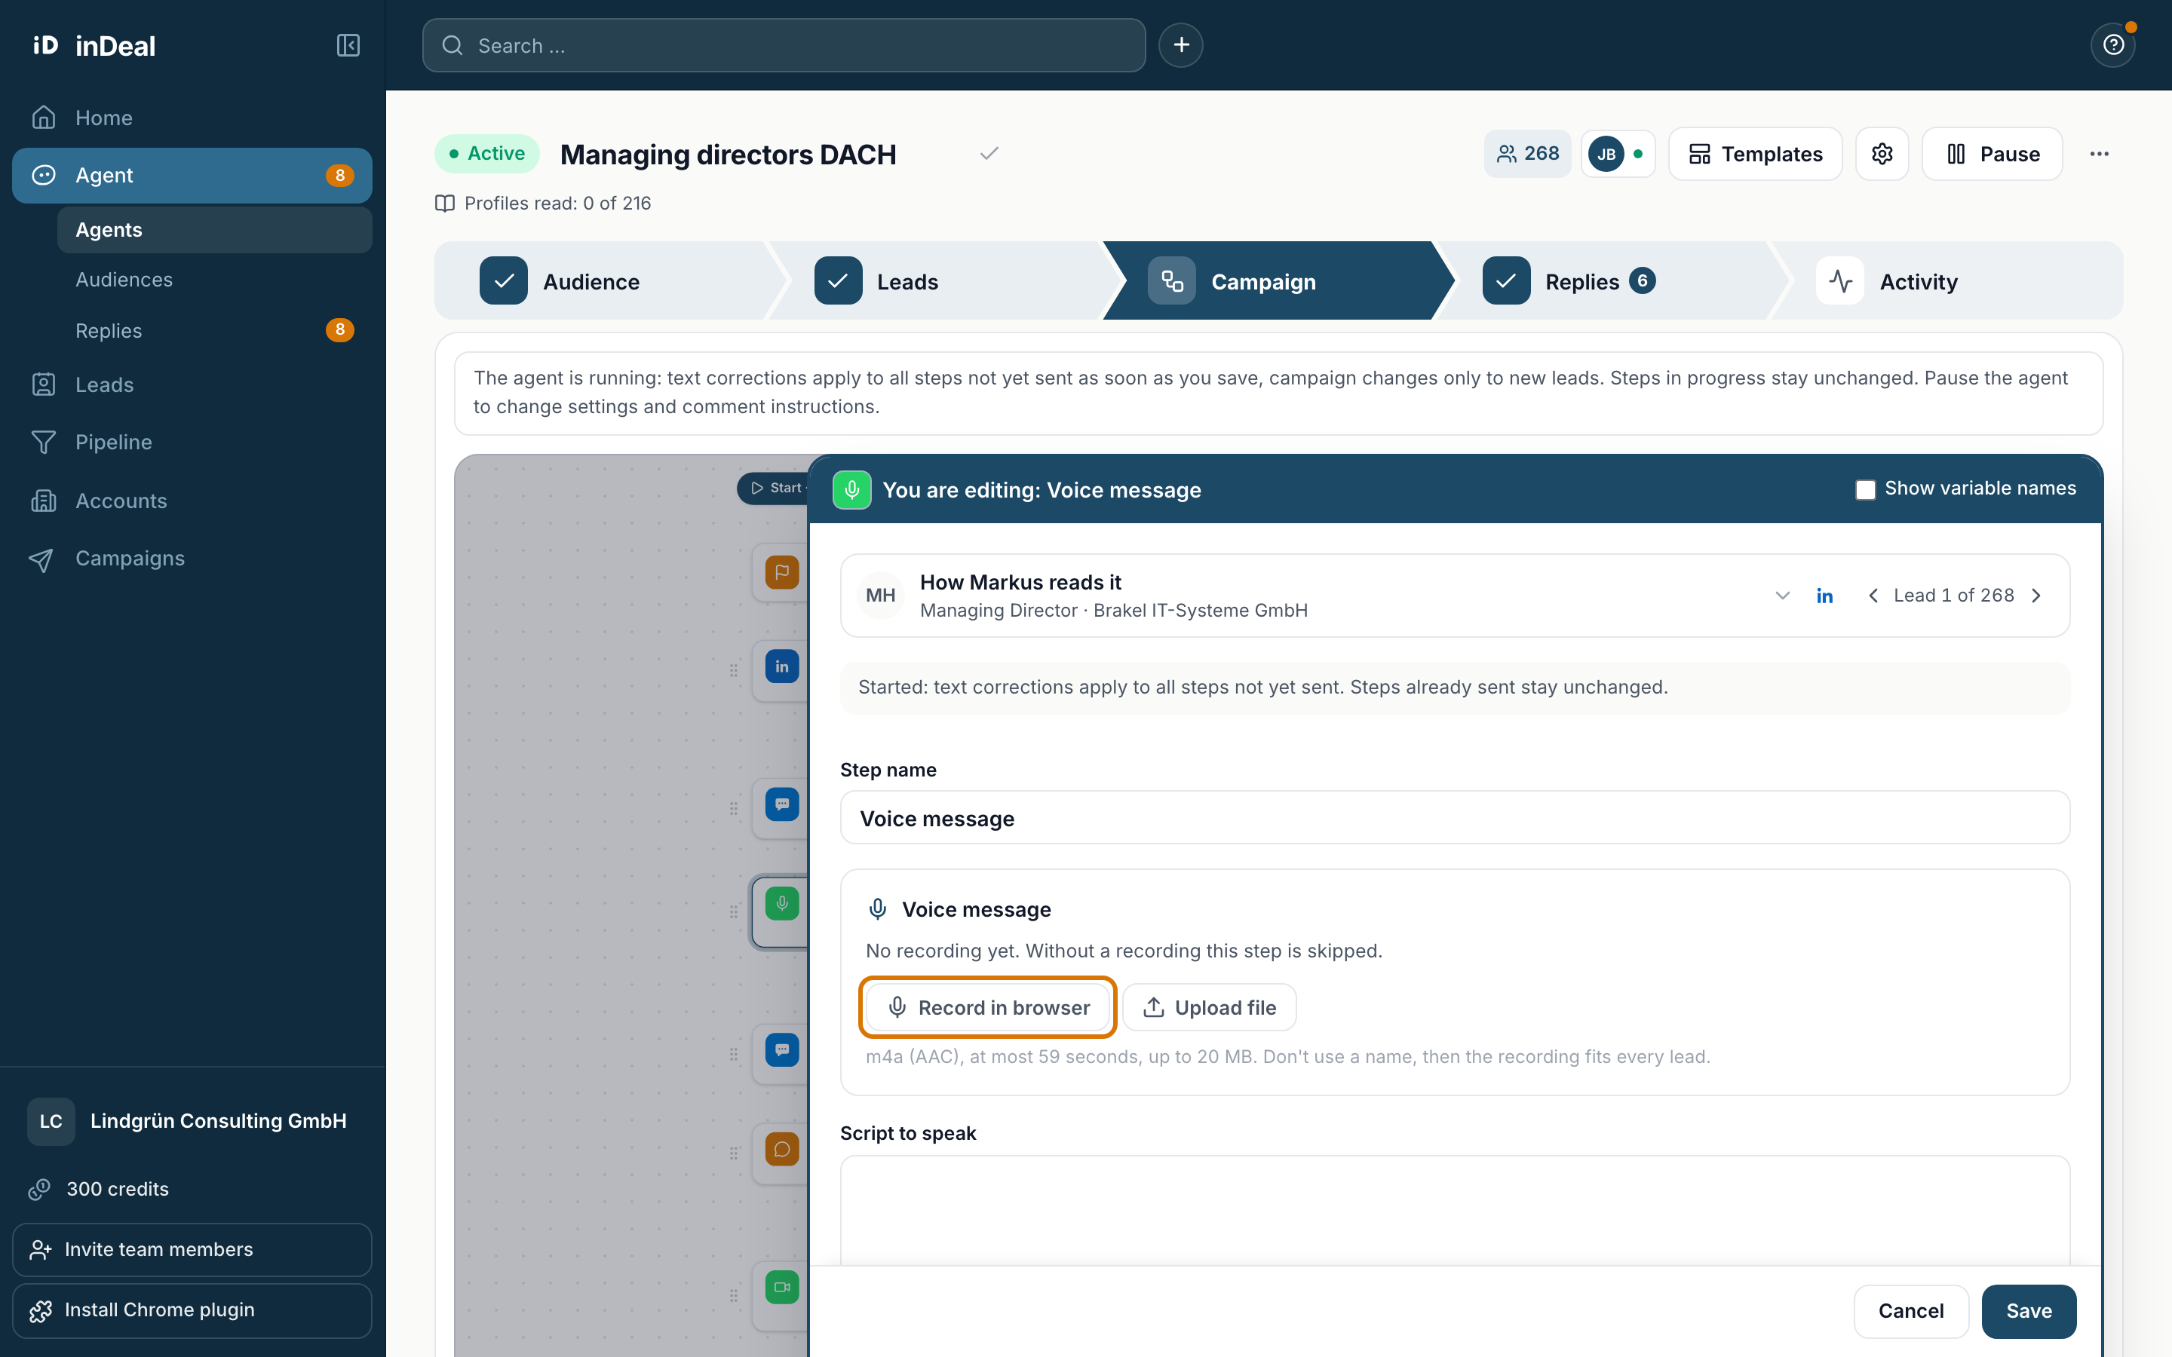The width and height of the screenshot is (2172, 1357).
Task: Collapse the sidebar with the panel icon
Action: [x=348, y=45]
